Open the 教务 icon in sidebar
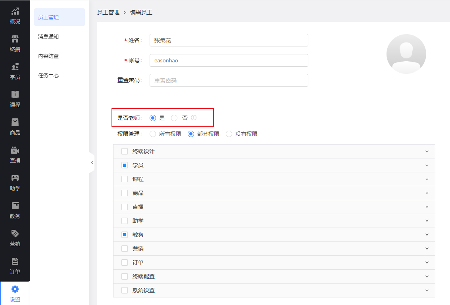The image size is (450, 305). [x=15, y=206]
